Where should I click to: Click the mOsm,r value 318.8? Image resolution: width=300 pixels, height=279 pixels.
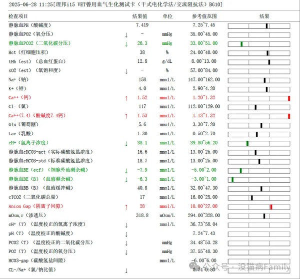[x=142, y=215]
